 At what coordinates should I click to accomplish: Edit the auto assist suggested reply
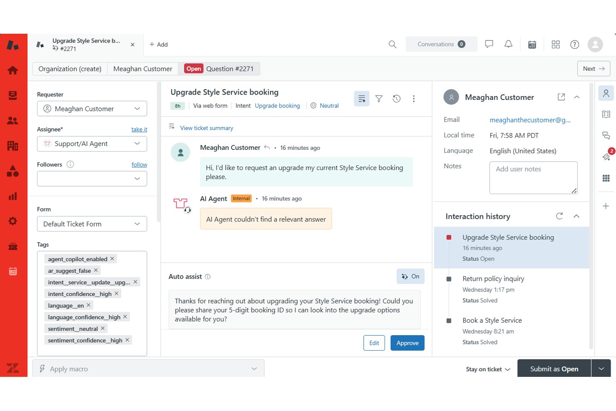(374, 343)
